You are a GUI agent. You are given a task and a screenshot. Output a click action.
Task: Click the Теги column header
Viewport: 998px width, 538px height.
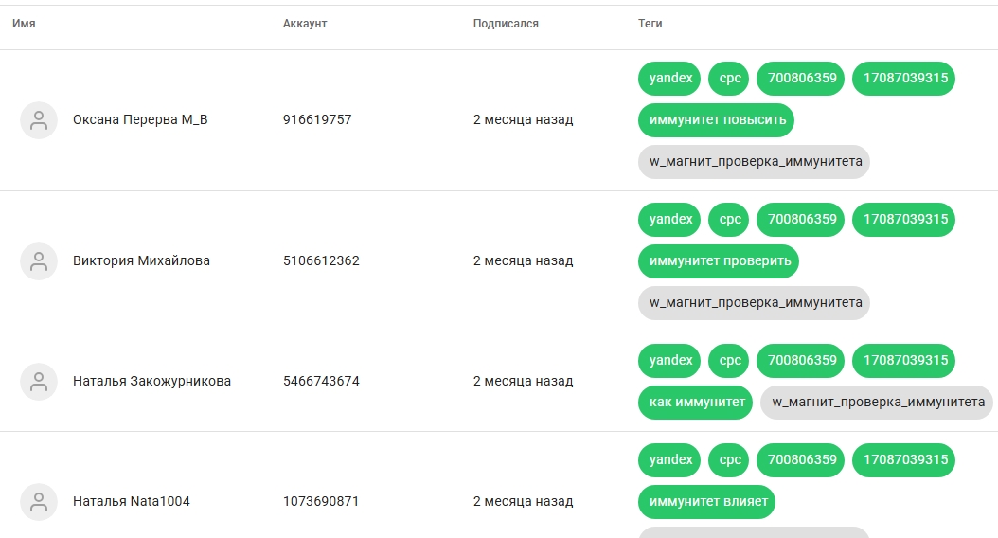pyautogui.click(x=650, y=24)
